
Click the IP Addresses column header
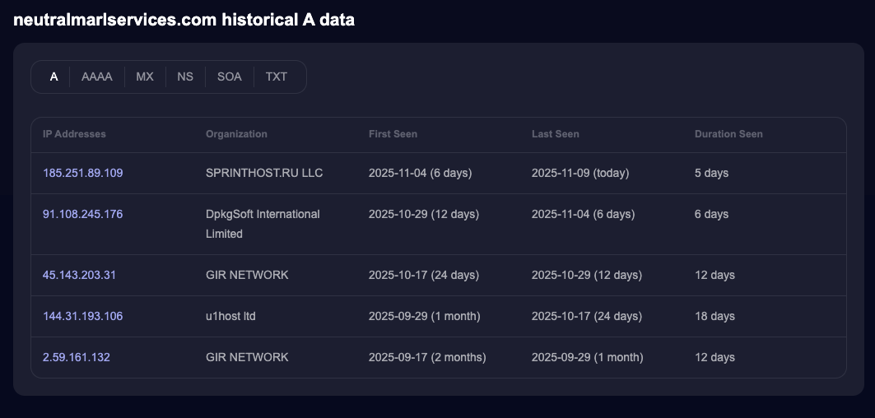click(x=74, y=134)
